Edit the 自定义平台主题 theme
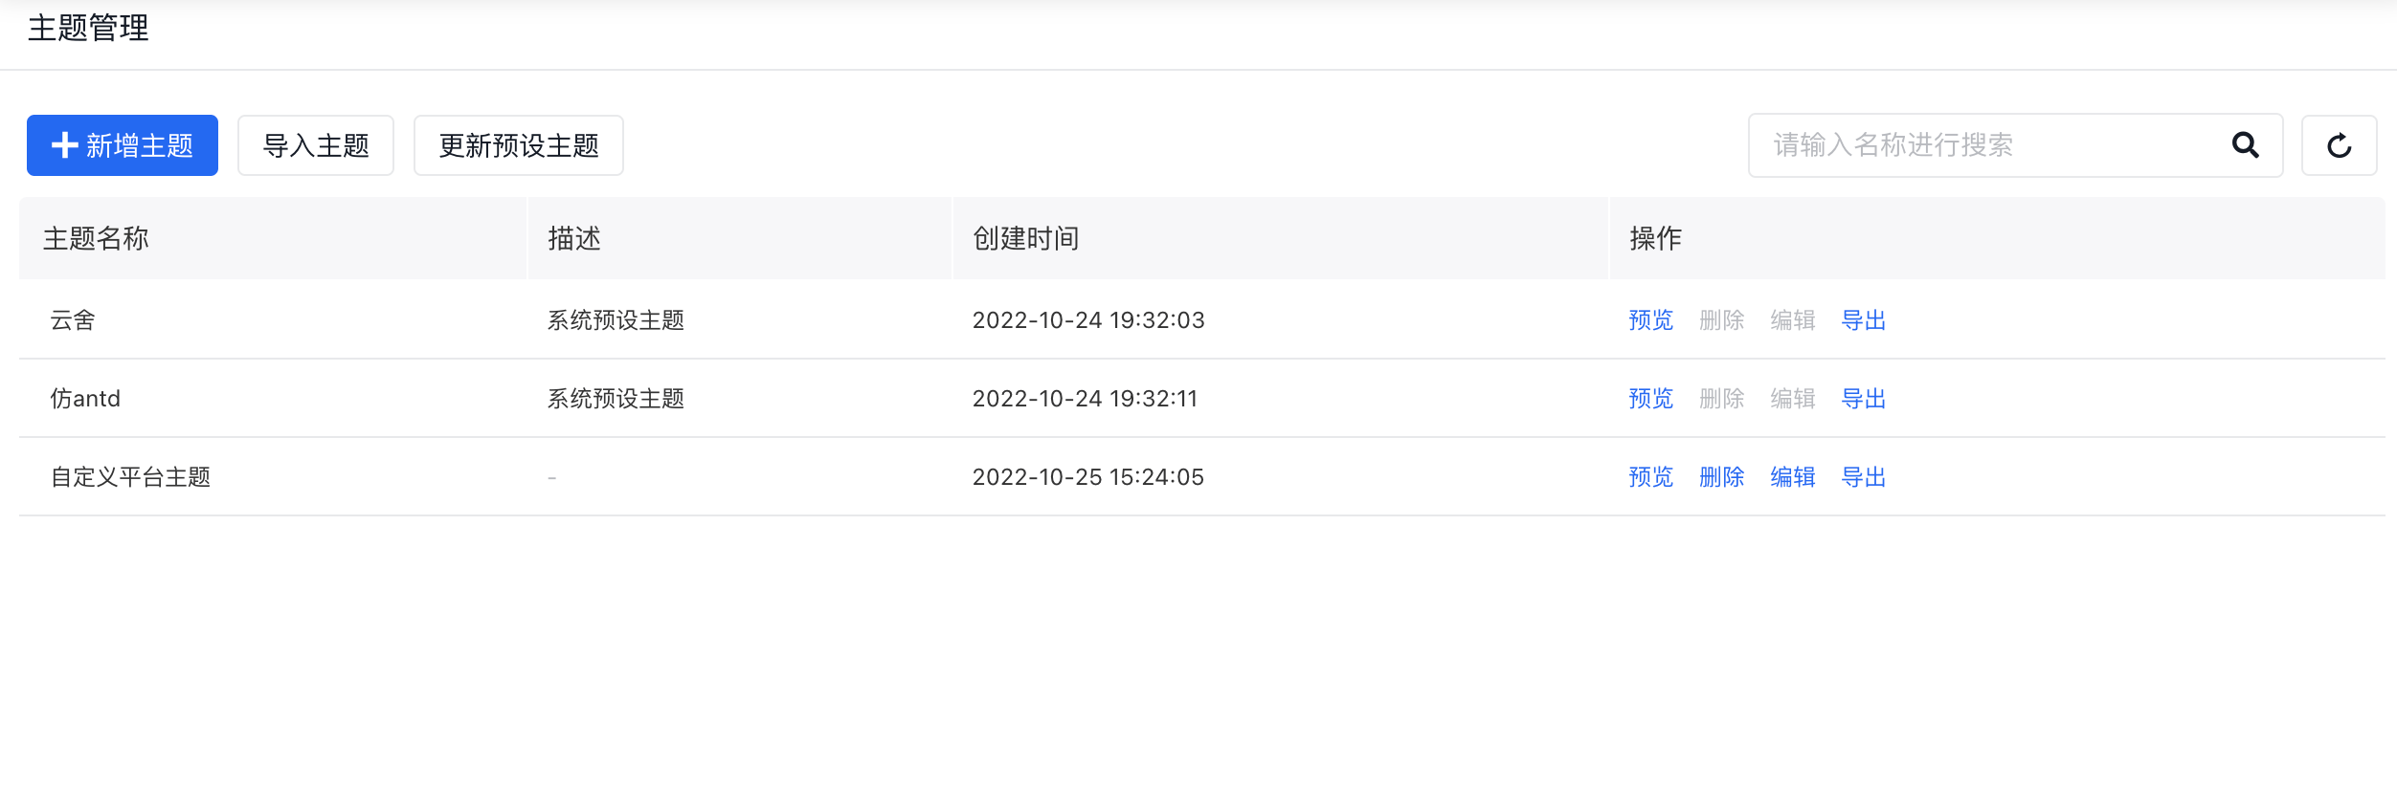 pyautogui.click(x=1792, y=477)
